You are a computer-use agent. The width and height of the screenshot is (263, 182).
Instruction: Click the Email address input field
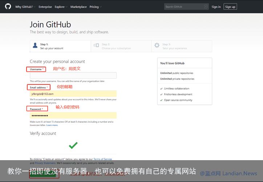click(x=73, y=94)
